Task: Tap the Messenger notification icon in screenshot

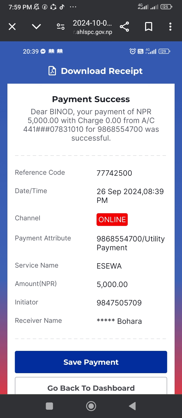Action: [x=43, y=51]
